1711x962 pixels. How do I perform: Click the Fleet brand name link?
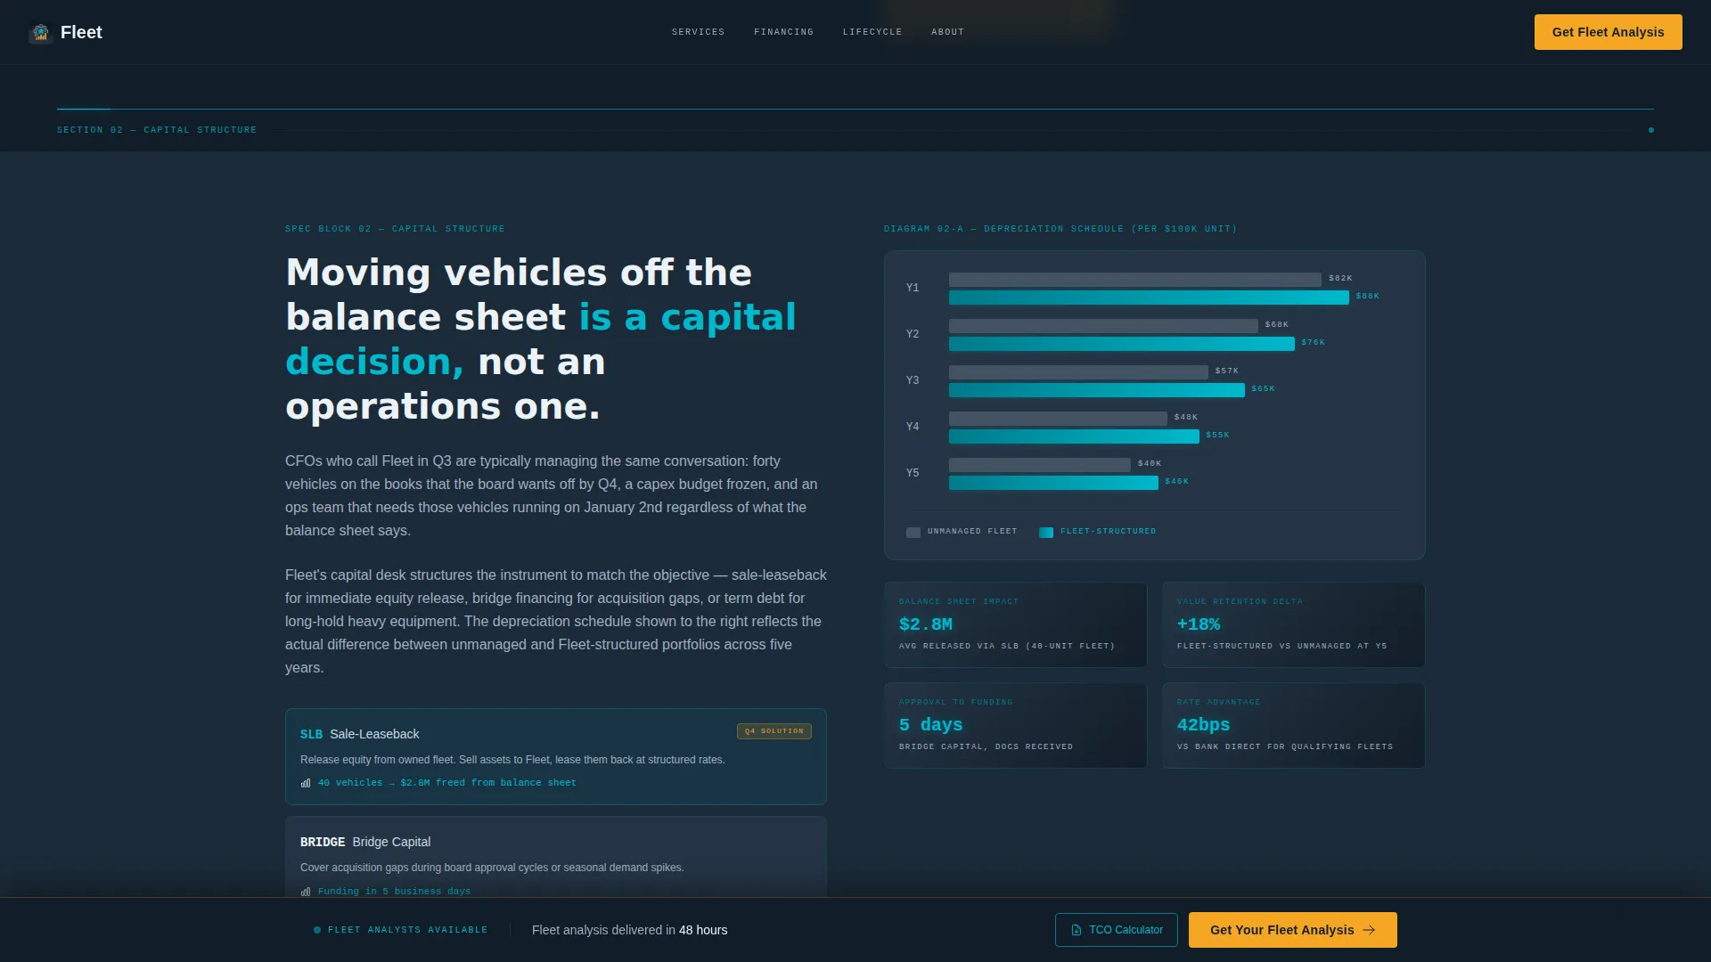81,33
